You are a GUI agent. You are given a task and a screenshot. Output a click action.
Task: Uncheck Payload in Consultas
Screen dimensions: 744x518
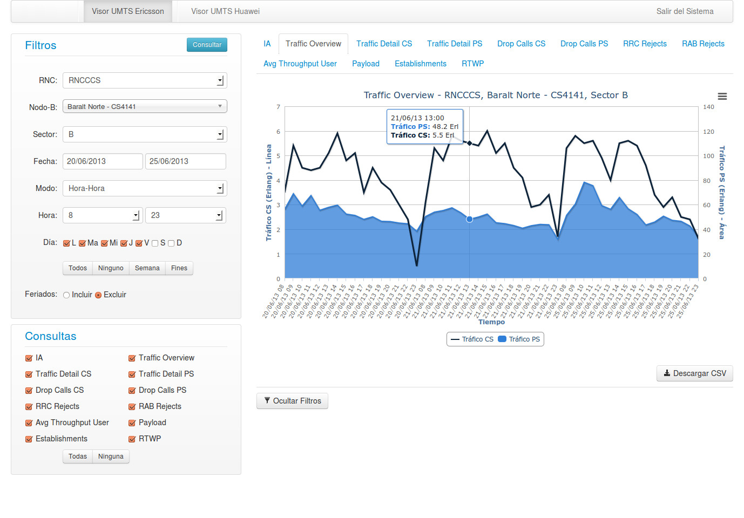coord(132,423)
